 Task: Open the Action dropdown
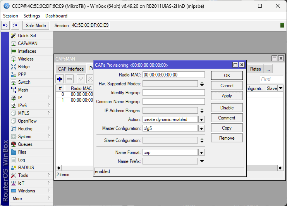[201, 119]
